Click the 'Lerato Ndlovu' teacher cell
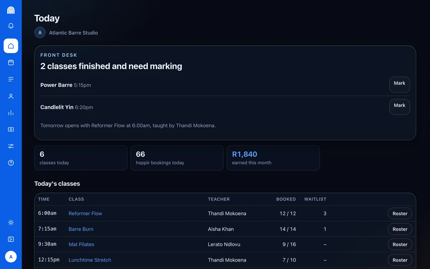 [224, 244]
